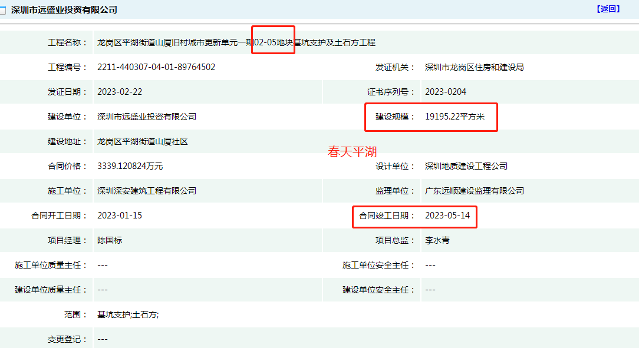Click project manager name 陈国标
Viewport: 639px width, 348px height.
[x=110, y=240]
